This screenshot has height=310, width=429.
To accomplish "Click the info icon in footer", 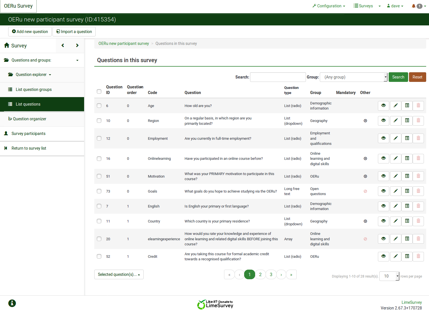I will [12, 303].
